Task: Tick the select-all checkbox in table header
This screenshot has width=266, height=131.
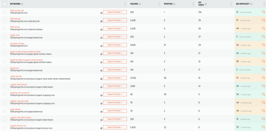Action: click(4, 4)
